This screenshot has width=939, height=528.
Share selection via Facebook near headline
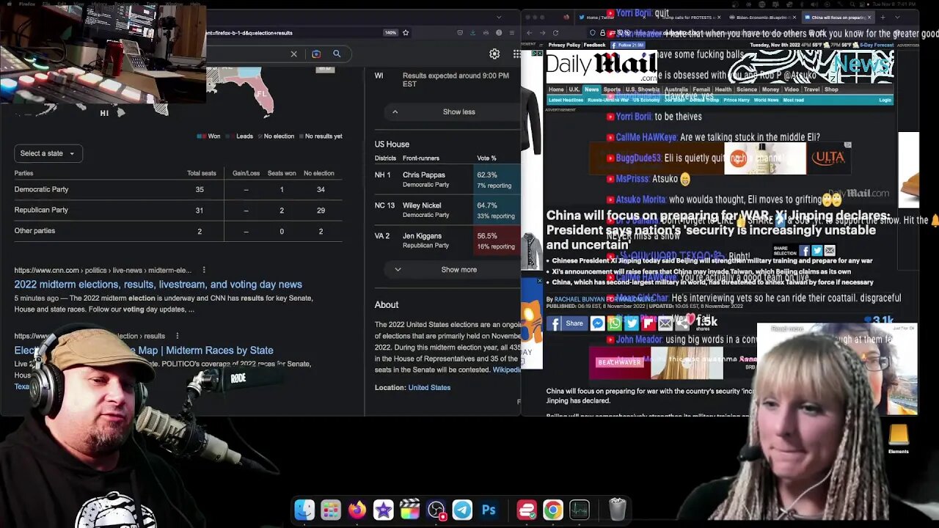pos(805,251)
